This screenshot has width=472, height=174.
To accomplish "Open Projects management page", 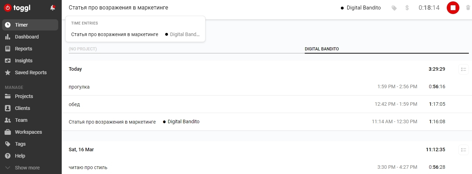I will [24, 96].
